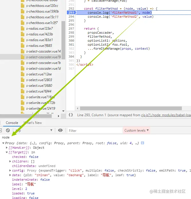Click 'filterMethod2' string on line 294
Viewport: 191px width, 199px height.
tap(124, 17)
